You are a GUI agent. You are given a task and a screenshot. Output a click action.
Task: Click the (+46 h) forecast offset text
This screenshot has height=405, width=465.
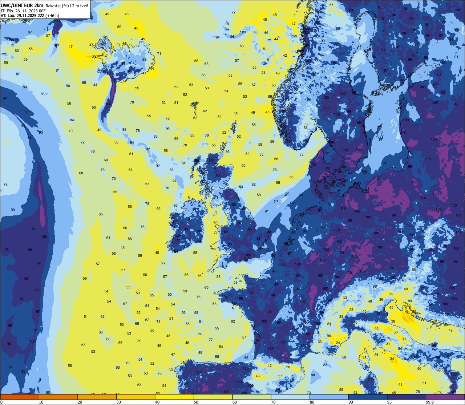coord(52,16)
